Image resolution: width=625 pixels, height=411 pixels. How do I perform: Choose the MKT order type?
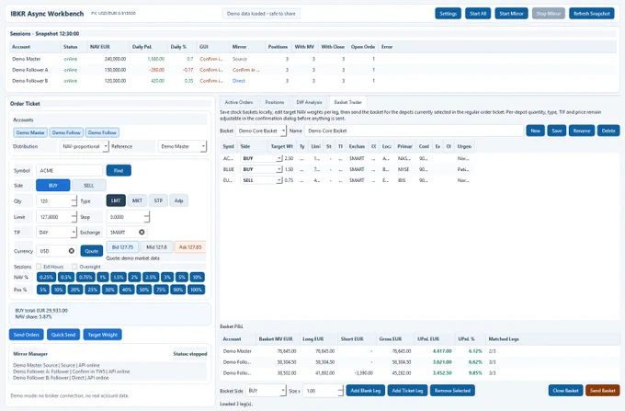coord(137,200)
